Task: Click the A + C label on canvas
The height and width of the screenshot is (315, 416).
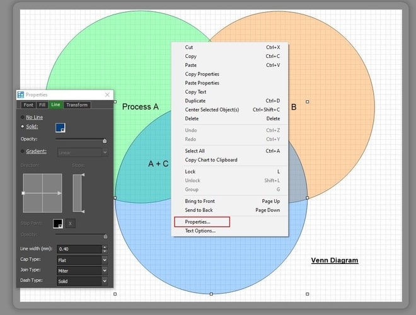Action: pos(158,164)
